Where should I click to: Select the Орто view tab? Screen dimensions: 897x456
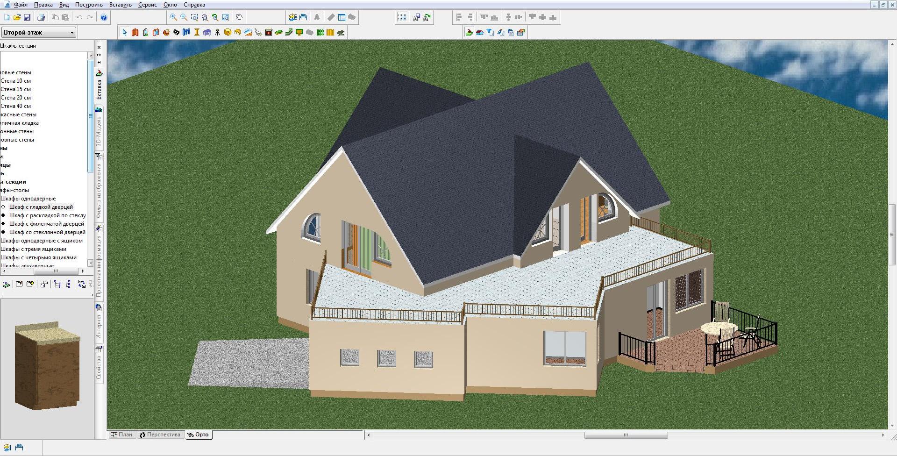click(x=198, y=435)
